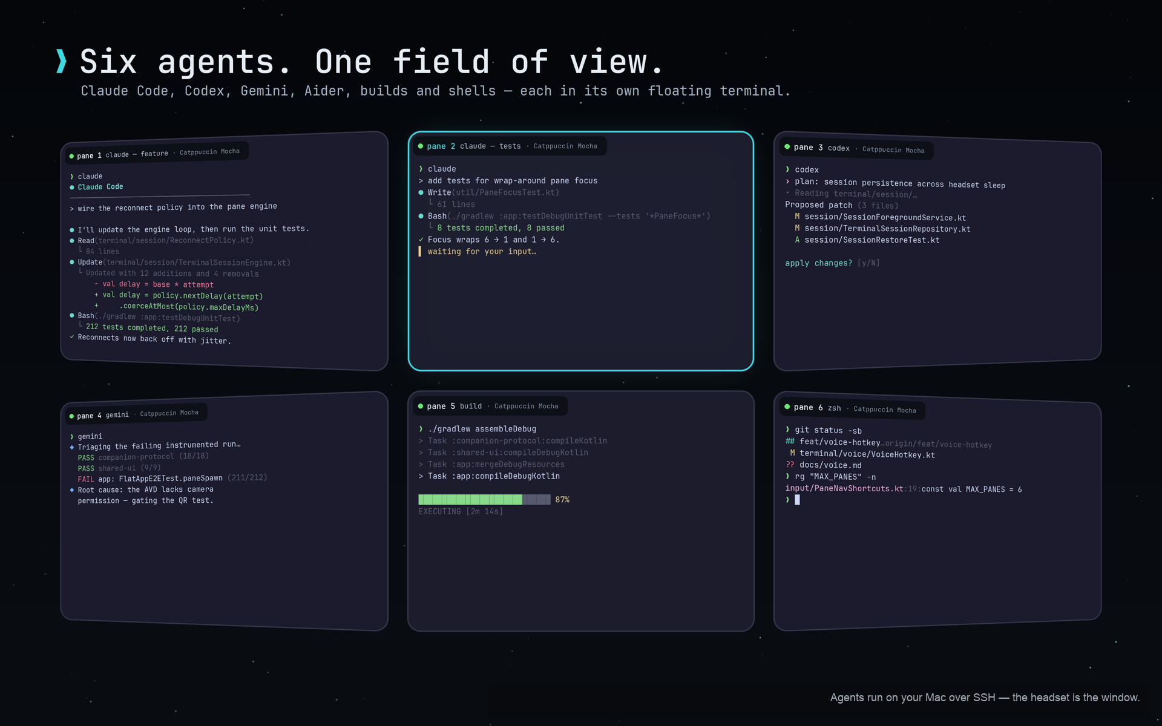Click the green status dot in pane 5 title
Screen dimensions: 1162x726
(421, 406)
